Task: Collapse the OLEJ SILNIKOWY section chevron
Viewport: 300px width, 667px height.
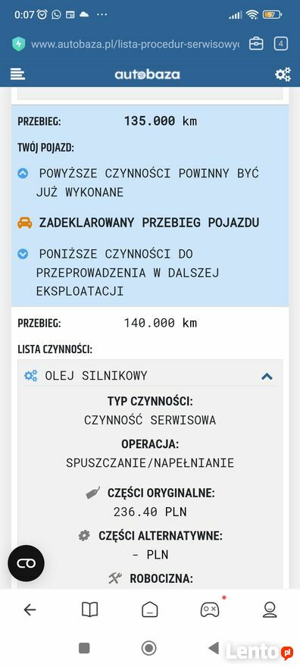Action: [x=267, y=376]
